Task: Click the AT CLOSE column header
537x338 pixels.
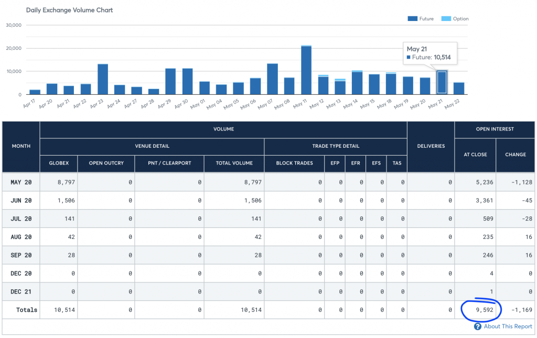Action: pyautogui.click(x=475, y=155)
